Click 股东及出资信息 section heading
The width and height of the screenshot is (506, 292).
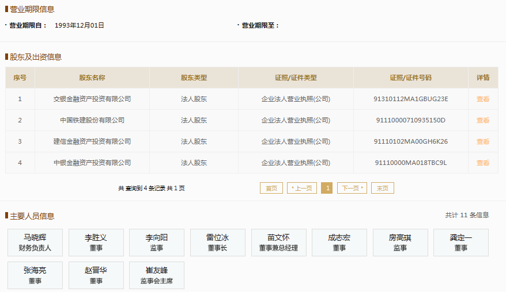(x=36, y=57)
